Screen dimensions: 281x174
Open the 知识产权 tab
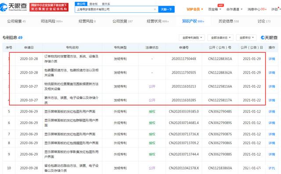pos(193,21)
